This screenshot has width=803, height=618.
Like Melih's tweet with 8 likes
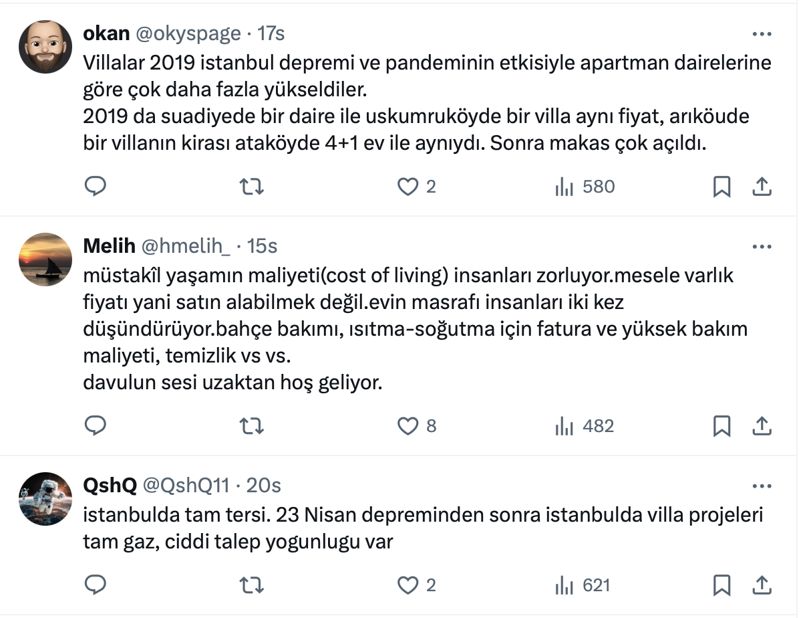(x=408, y=426)
